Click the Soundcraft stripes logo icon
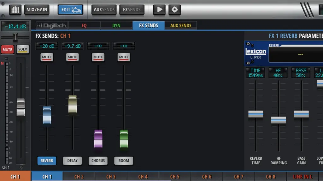Image resolution: width=323 pixels, height=181 pixels. point(307,10)
